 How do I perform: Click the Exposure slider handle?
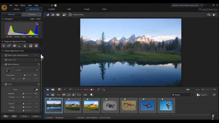pyautogui.click(x=23, y=93)
